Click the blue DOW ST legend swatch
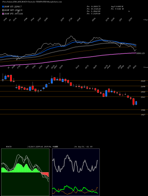 click(x=3, y=7)
